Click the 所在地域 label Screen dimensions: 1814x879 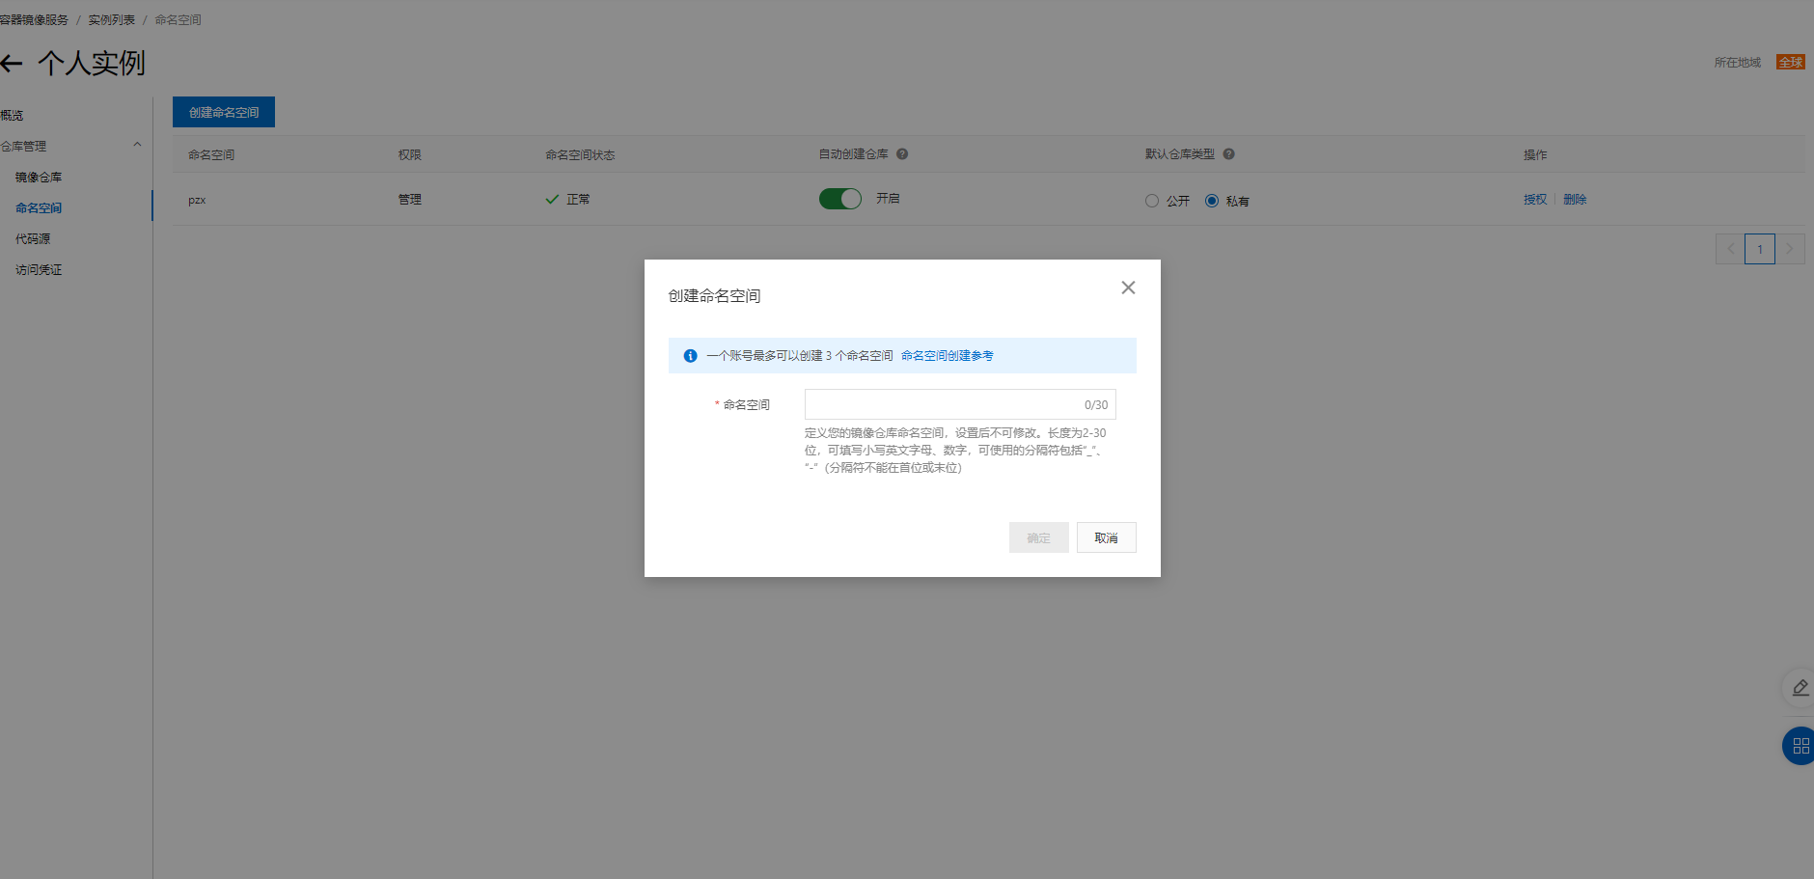(1738, 63)
